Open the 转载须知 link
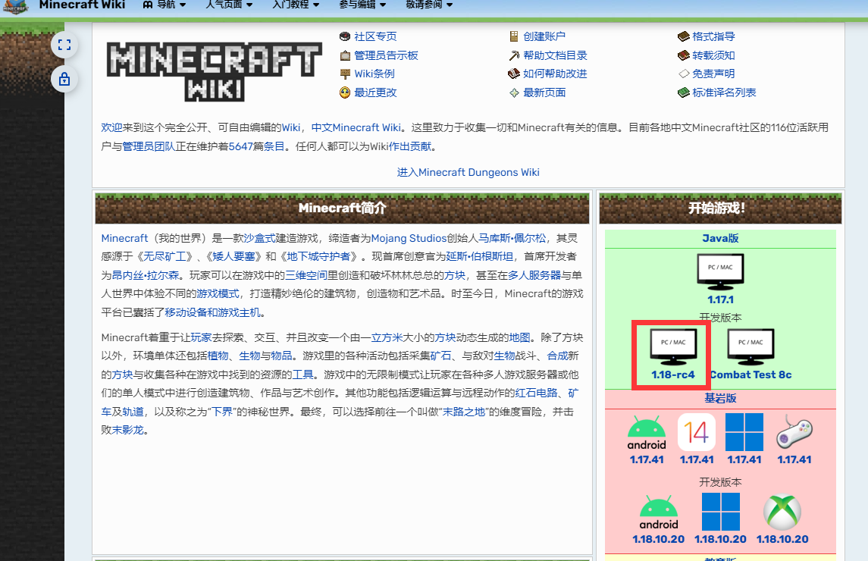 (x=713, y=55)
